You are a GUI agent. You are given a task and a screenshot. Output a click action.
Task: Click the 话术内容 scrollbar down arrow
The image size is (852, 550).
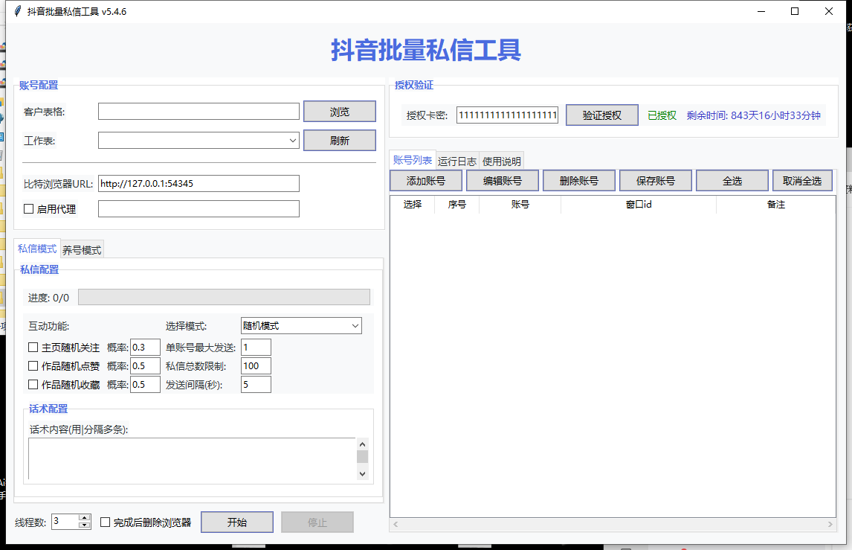pos(362,474)
